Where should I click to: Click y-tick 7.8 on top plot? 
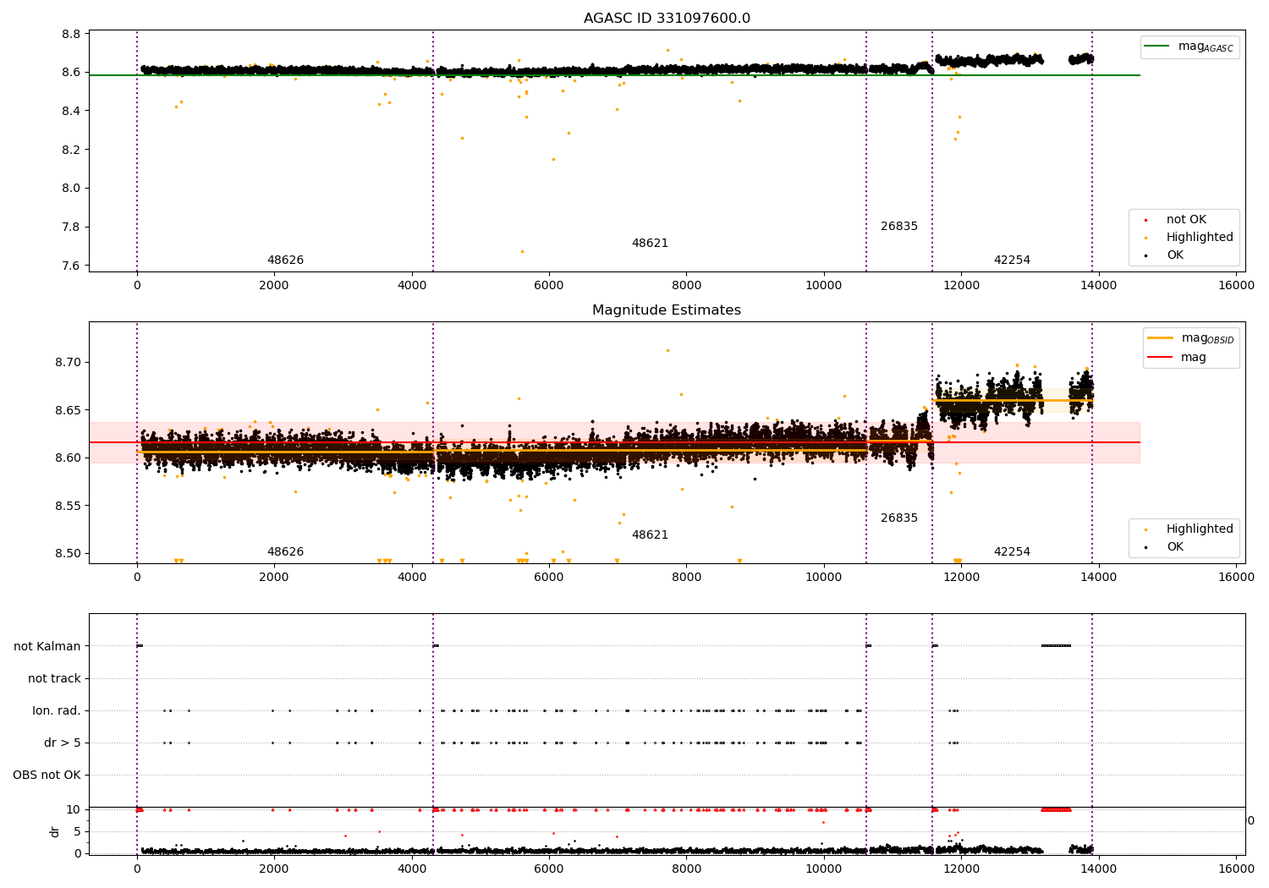[x=71, y=227]
